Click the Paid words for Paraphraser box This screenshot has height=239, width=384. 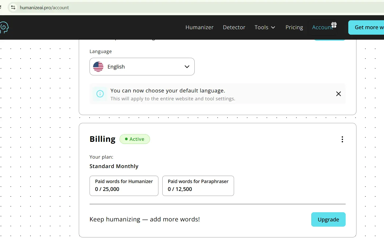198,186
